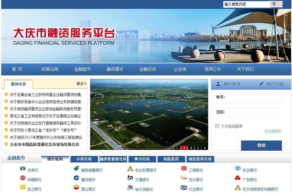Screen dimensions: 292x193
Task: Click the 邮政储蓄银行 logo icon
Action: pyautogui.click(x=76, y=168)
